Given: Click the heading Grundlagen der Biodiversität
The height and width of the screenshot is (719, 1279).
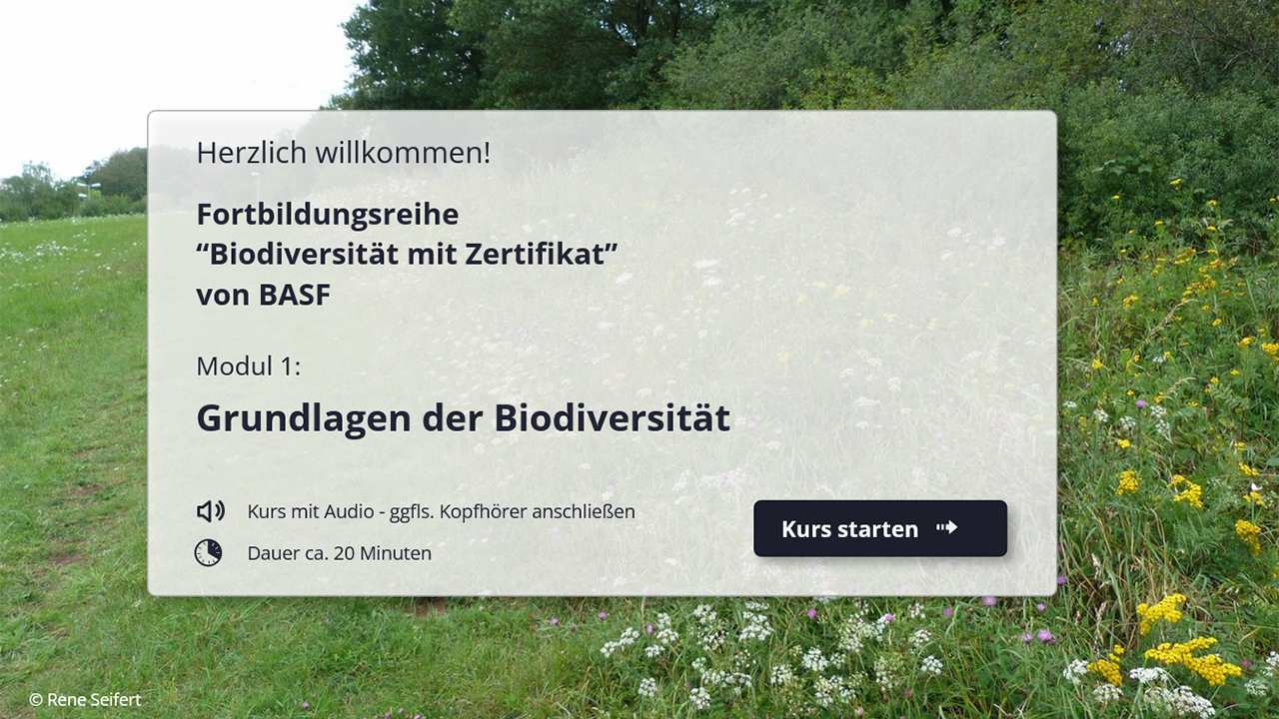Looking at the screenshot, I should (463, 417).
